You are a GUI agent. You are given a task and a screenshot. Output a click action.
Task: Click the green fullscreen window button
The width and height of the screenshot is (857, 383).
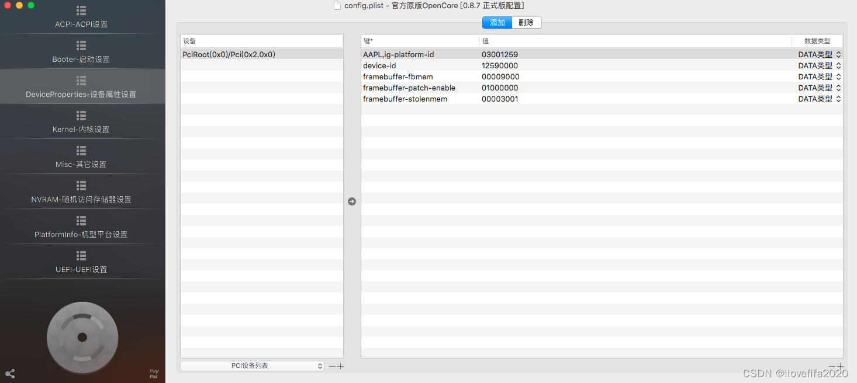31,5
